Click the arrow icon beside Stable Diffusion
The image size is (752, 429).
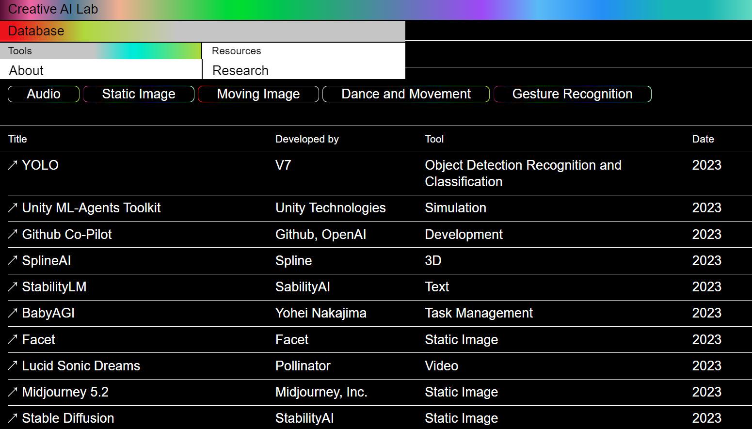[x=13, y=418]
